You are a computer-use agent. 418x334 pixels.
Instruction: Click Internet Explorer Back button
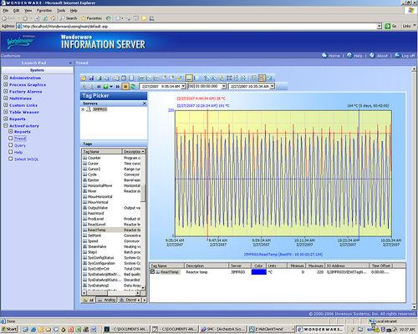[x=4, y=18]
